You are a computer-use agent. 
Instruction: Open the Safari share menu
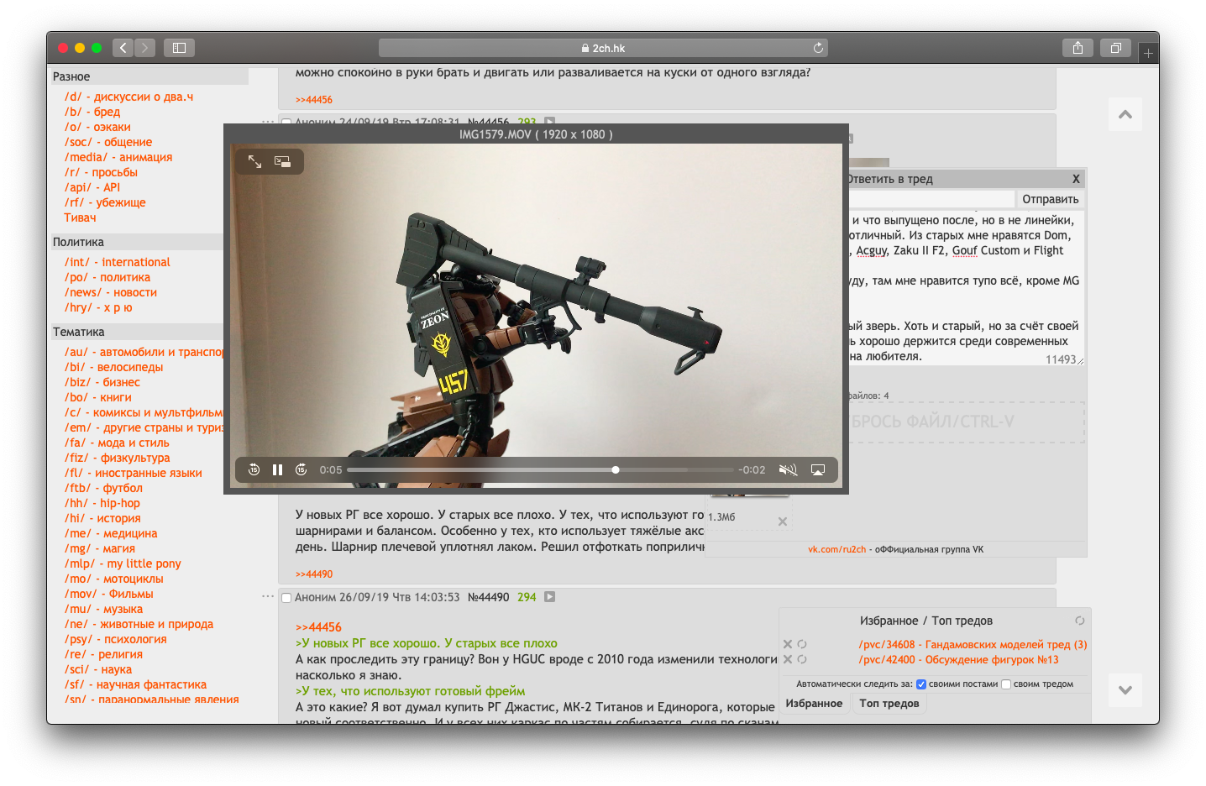pos(1078,48)
